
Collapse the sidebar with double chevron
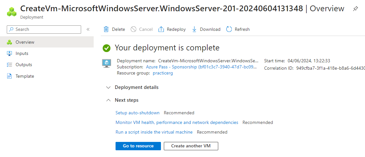click(88, 30)
